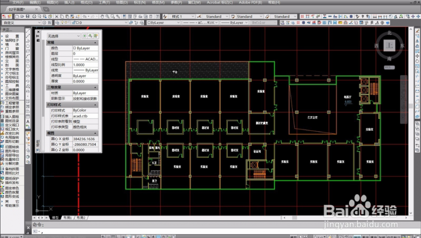Click 图层控制 in the Tangent side menu
421x238 pixels.
click(x=12, y=81)
